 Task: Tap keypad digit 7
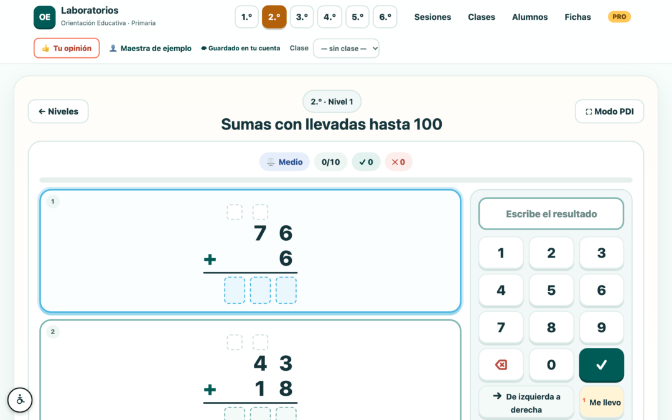coord(500,327)
